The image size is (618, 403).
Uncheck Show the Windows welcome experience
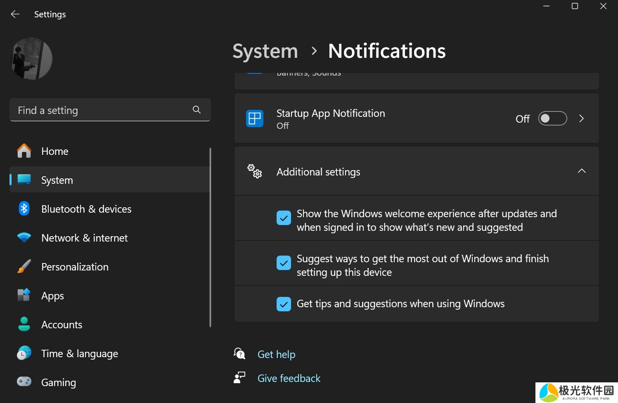284,218
